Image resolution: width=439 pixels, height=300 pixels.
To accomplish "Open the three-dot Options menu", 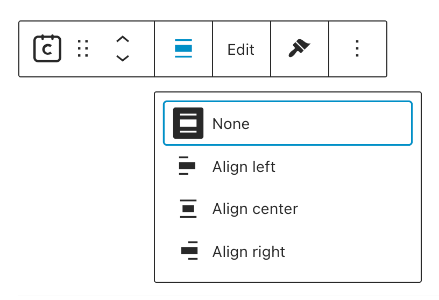I will (x=357, y=49).
